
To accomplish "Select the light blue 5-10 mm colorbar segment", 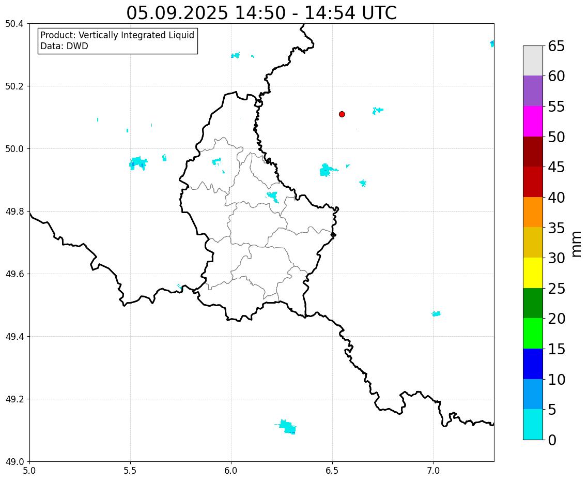I will [533, 394].
